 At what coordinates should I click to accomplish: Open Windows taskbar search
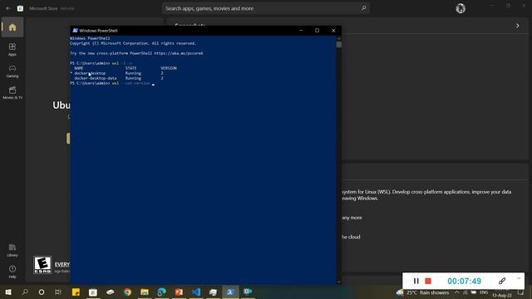coord(25,292)
